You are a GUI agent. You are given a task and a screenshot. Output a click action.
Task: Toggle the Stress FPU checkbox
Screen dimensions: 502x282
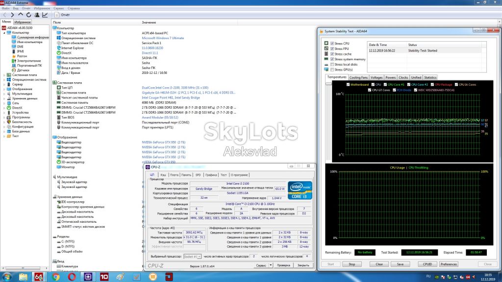point(332,48)
